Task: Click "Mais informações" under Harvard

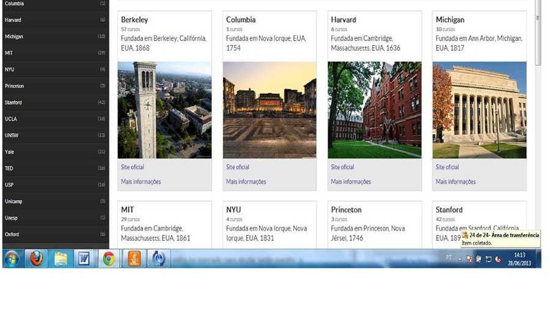Action: (351, 182)
